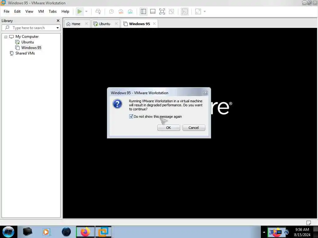The height and width of the screenshot is (238, 318).
Task: Open the VM menu
Action: pos(41,11)
